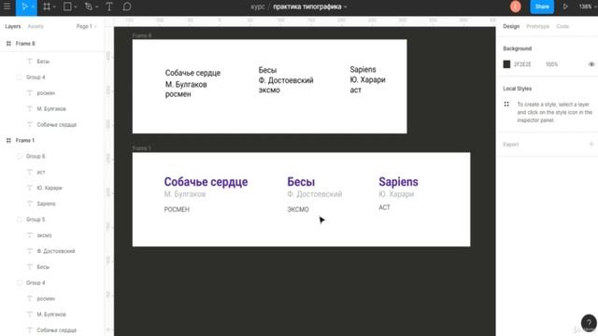Switch to the Design tab
The width and height of the screenshot is (598, 336).
511,26
